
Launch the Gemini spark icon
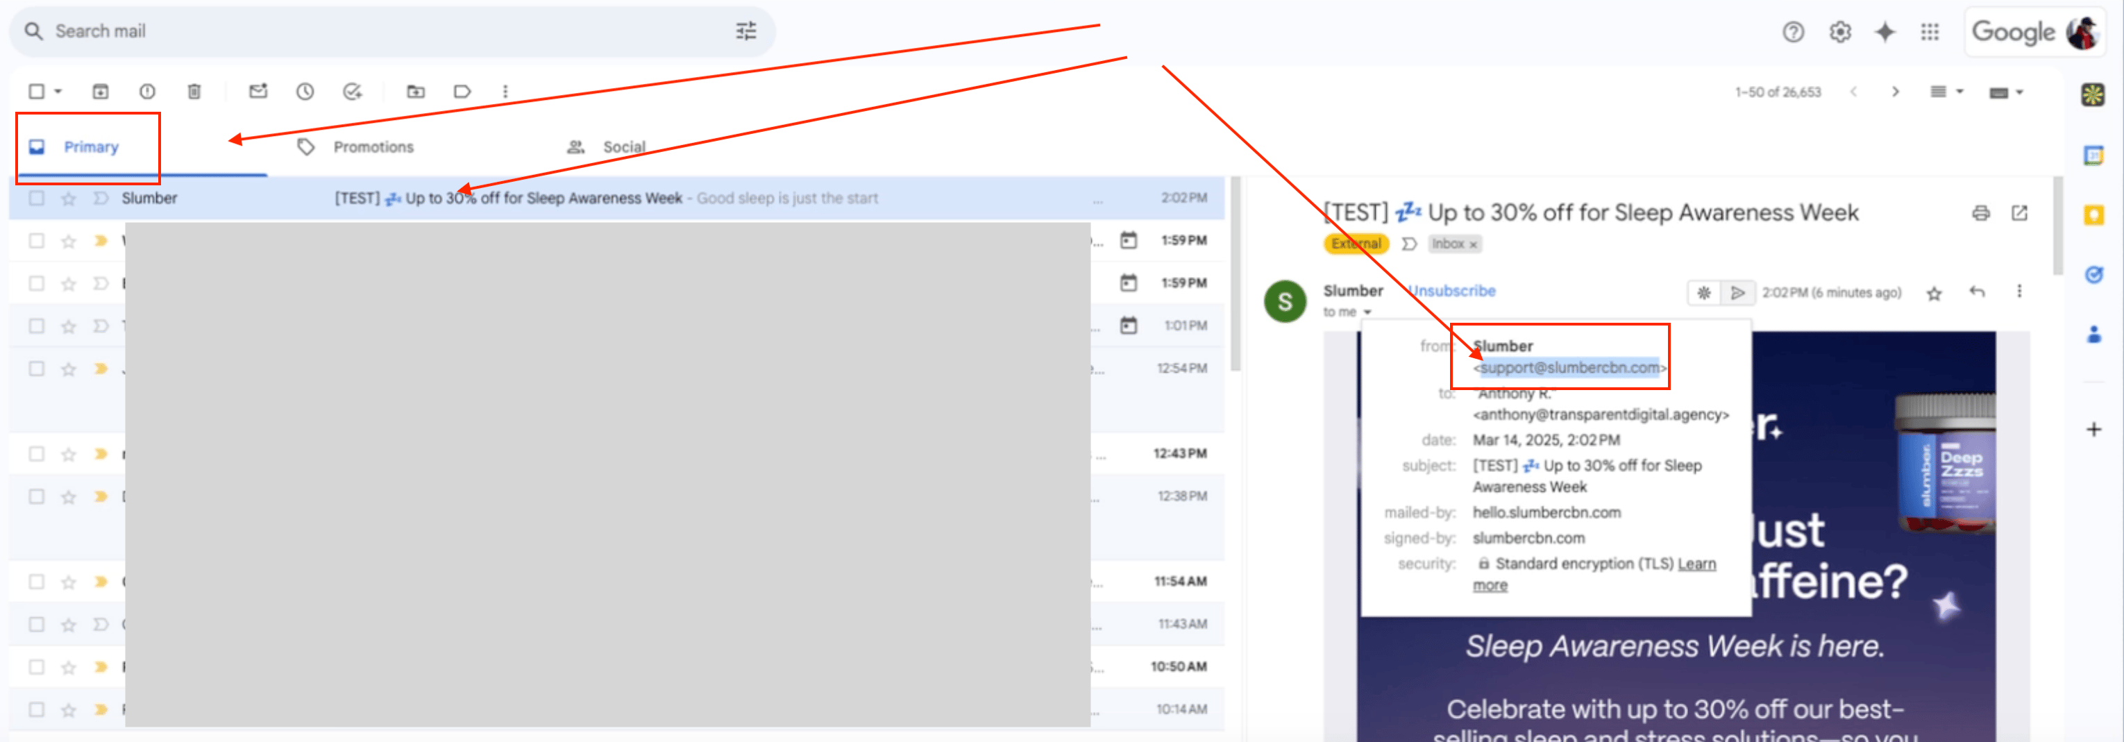click(x=1885, y=32)
